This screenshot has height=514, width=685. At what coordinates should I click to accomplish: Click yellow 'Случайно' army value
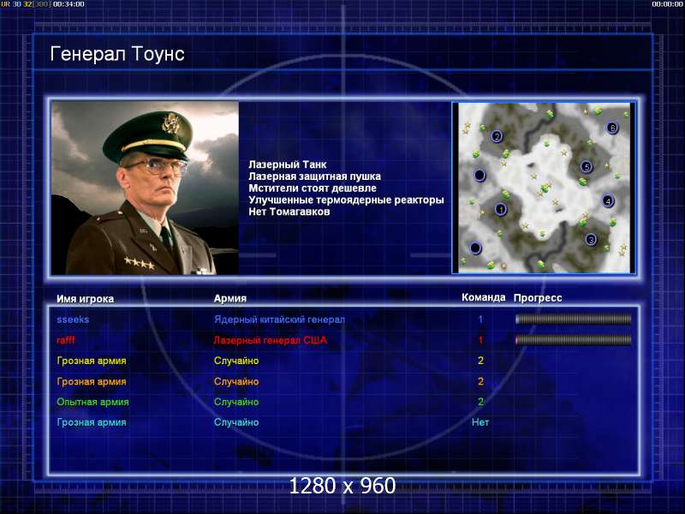coord(236,361)
